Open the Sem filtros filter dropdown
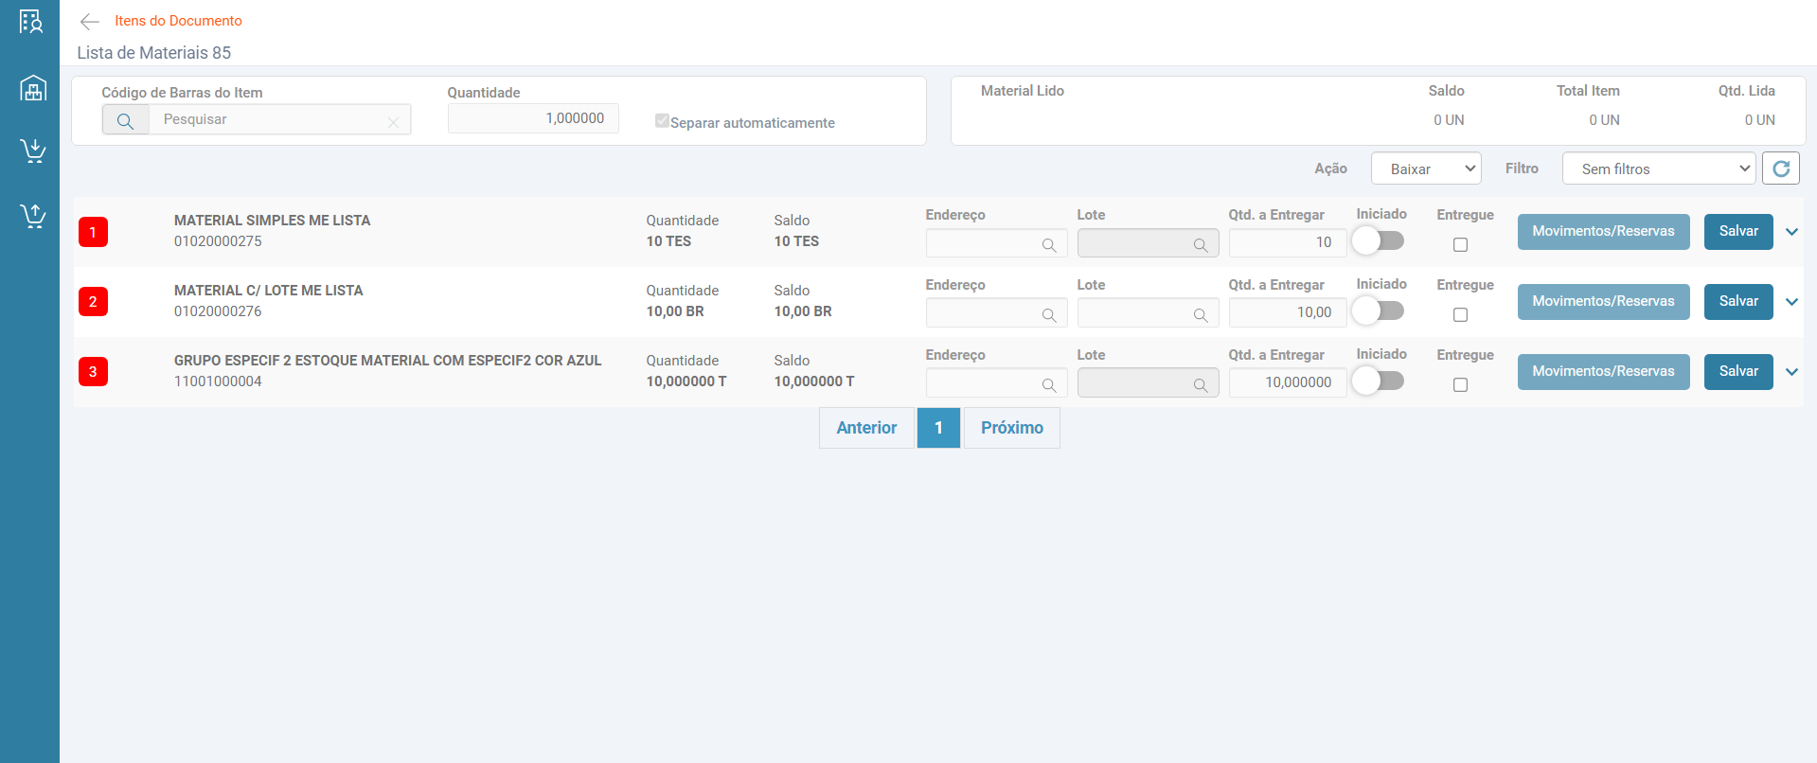The height and width of the screenshot is (763, 1817). pyautogui.click(x=1659, y=169)
